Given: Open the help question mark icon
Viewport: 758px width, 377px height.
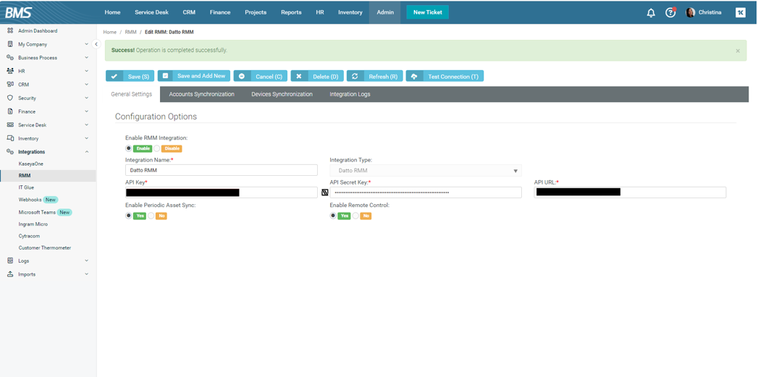Looking at the screenshot, I should click(x=670, y=12).
